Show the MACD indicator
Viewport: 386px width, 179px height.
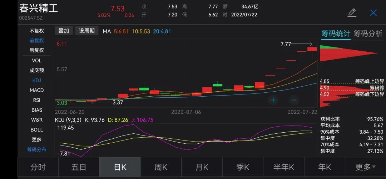point(36,90)
